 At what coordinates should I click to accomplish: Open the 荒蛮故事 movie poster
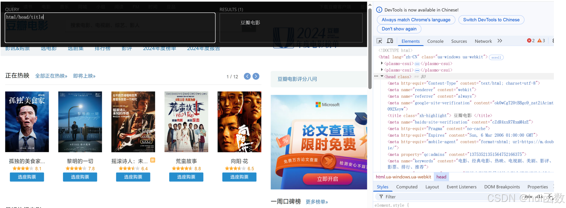(x=186, y=122)
